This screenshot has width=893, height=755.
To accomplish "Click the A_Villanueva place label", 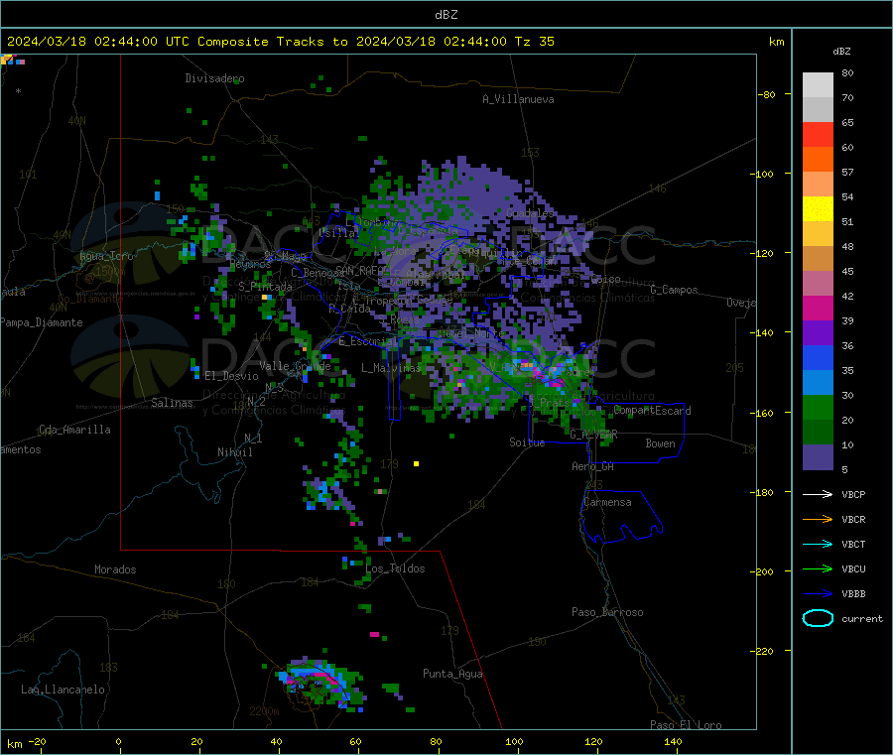I will tap(518, 99).
